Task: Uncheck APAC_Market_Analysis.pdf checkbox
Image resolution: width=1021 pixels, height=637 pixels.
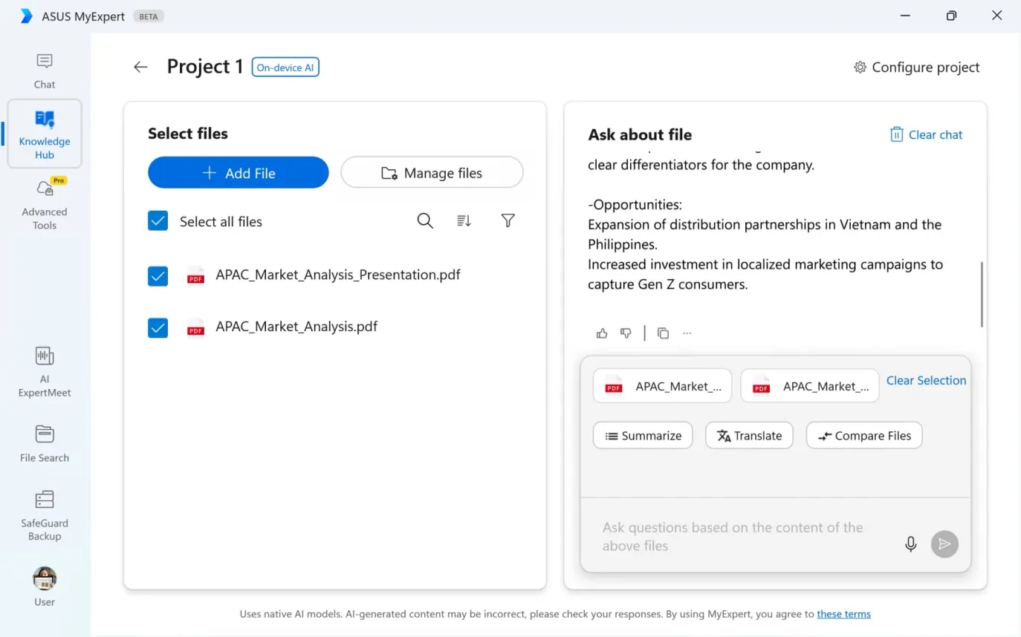Action: [x=158, y=327]
